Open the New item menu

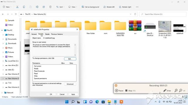[7, 7]
